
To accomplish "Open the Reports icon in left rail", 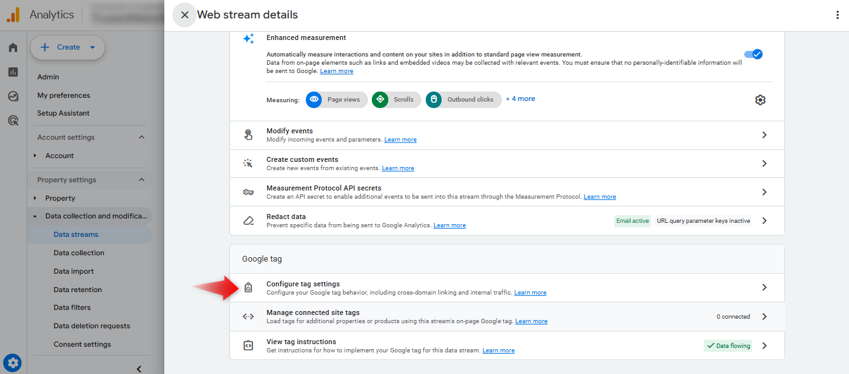I will [x=13, y=72].
